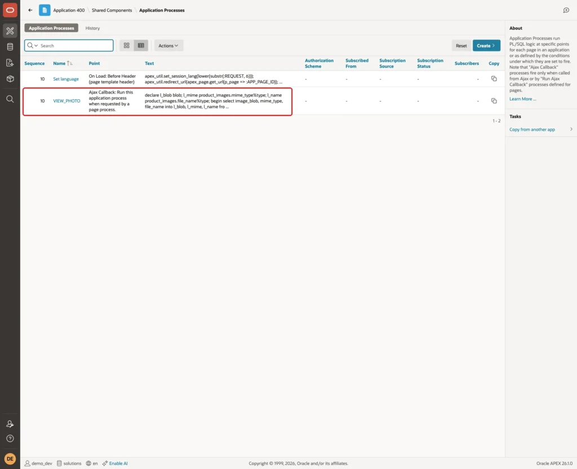Click Subscription Status column header
The image size is (577, 469).
click(430, 63)
